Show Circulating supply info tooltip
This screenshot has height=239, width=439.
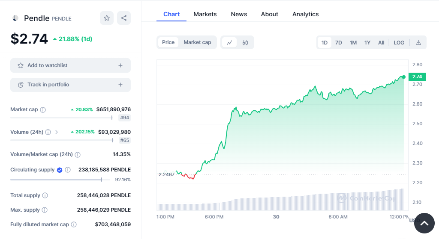tap(68, 170)
